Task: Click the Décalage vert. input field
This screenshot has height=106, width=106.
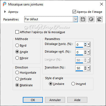Action: (79, 52)
